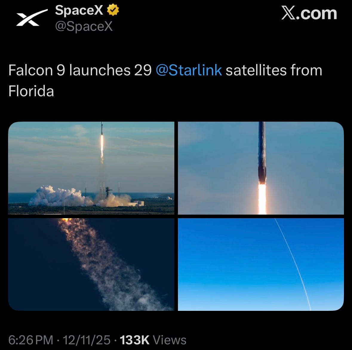Screen dimensions: 352x350
Task: Open the @SpaceX handle
Action: pos(84,26)
